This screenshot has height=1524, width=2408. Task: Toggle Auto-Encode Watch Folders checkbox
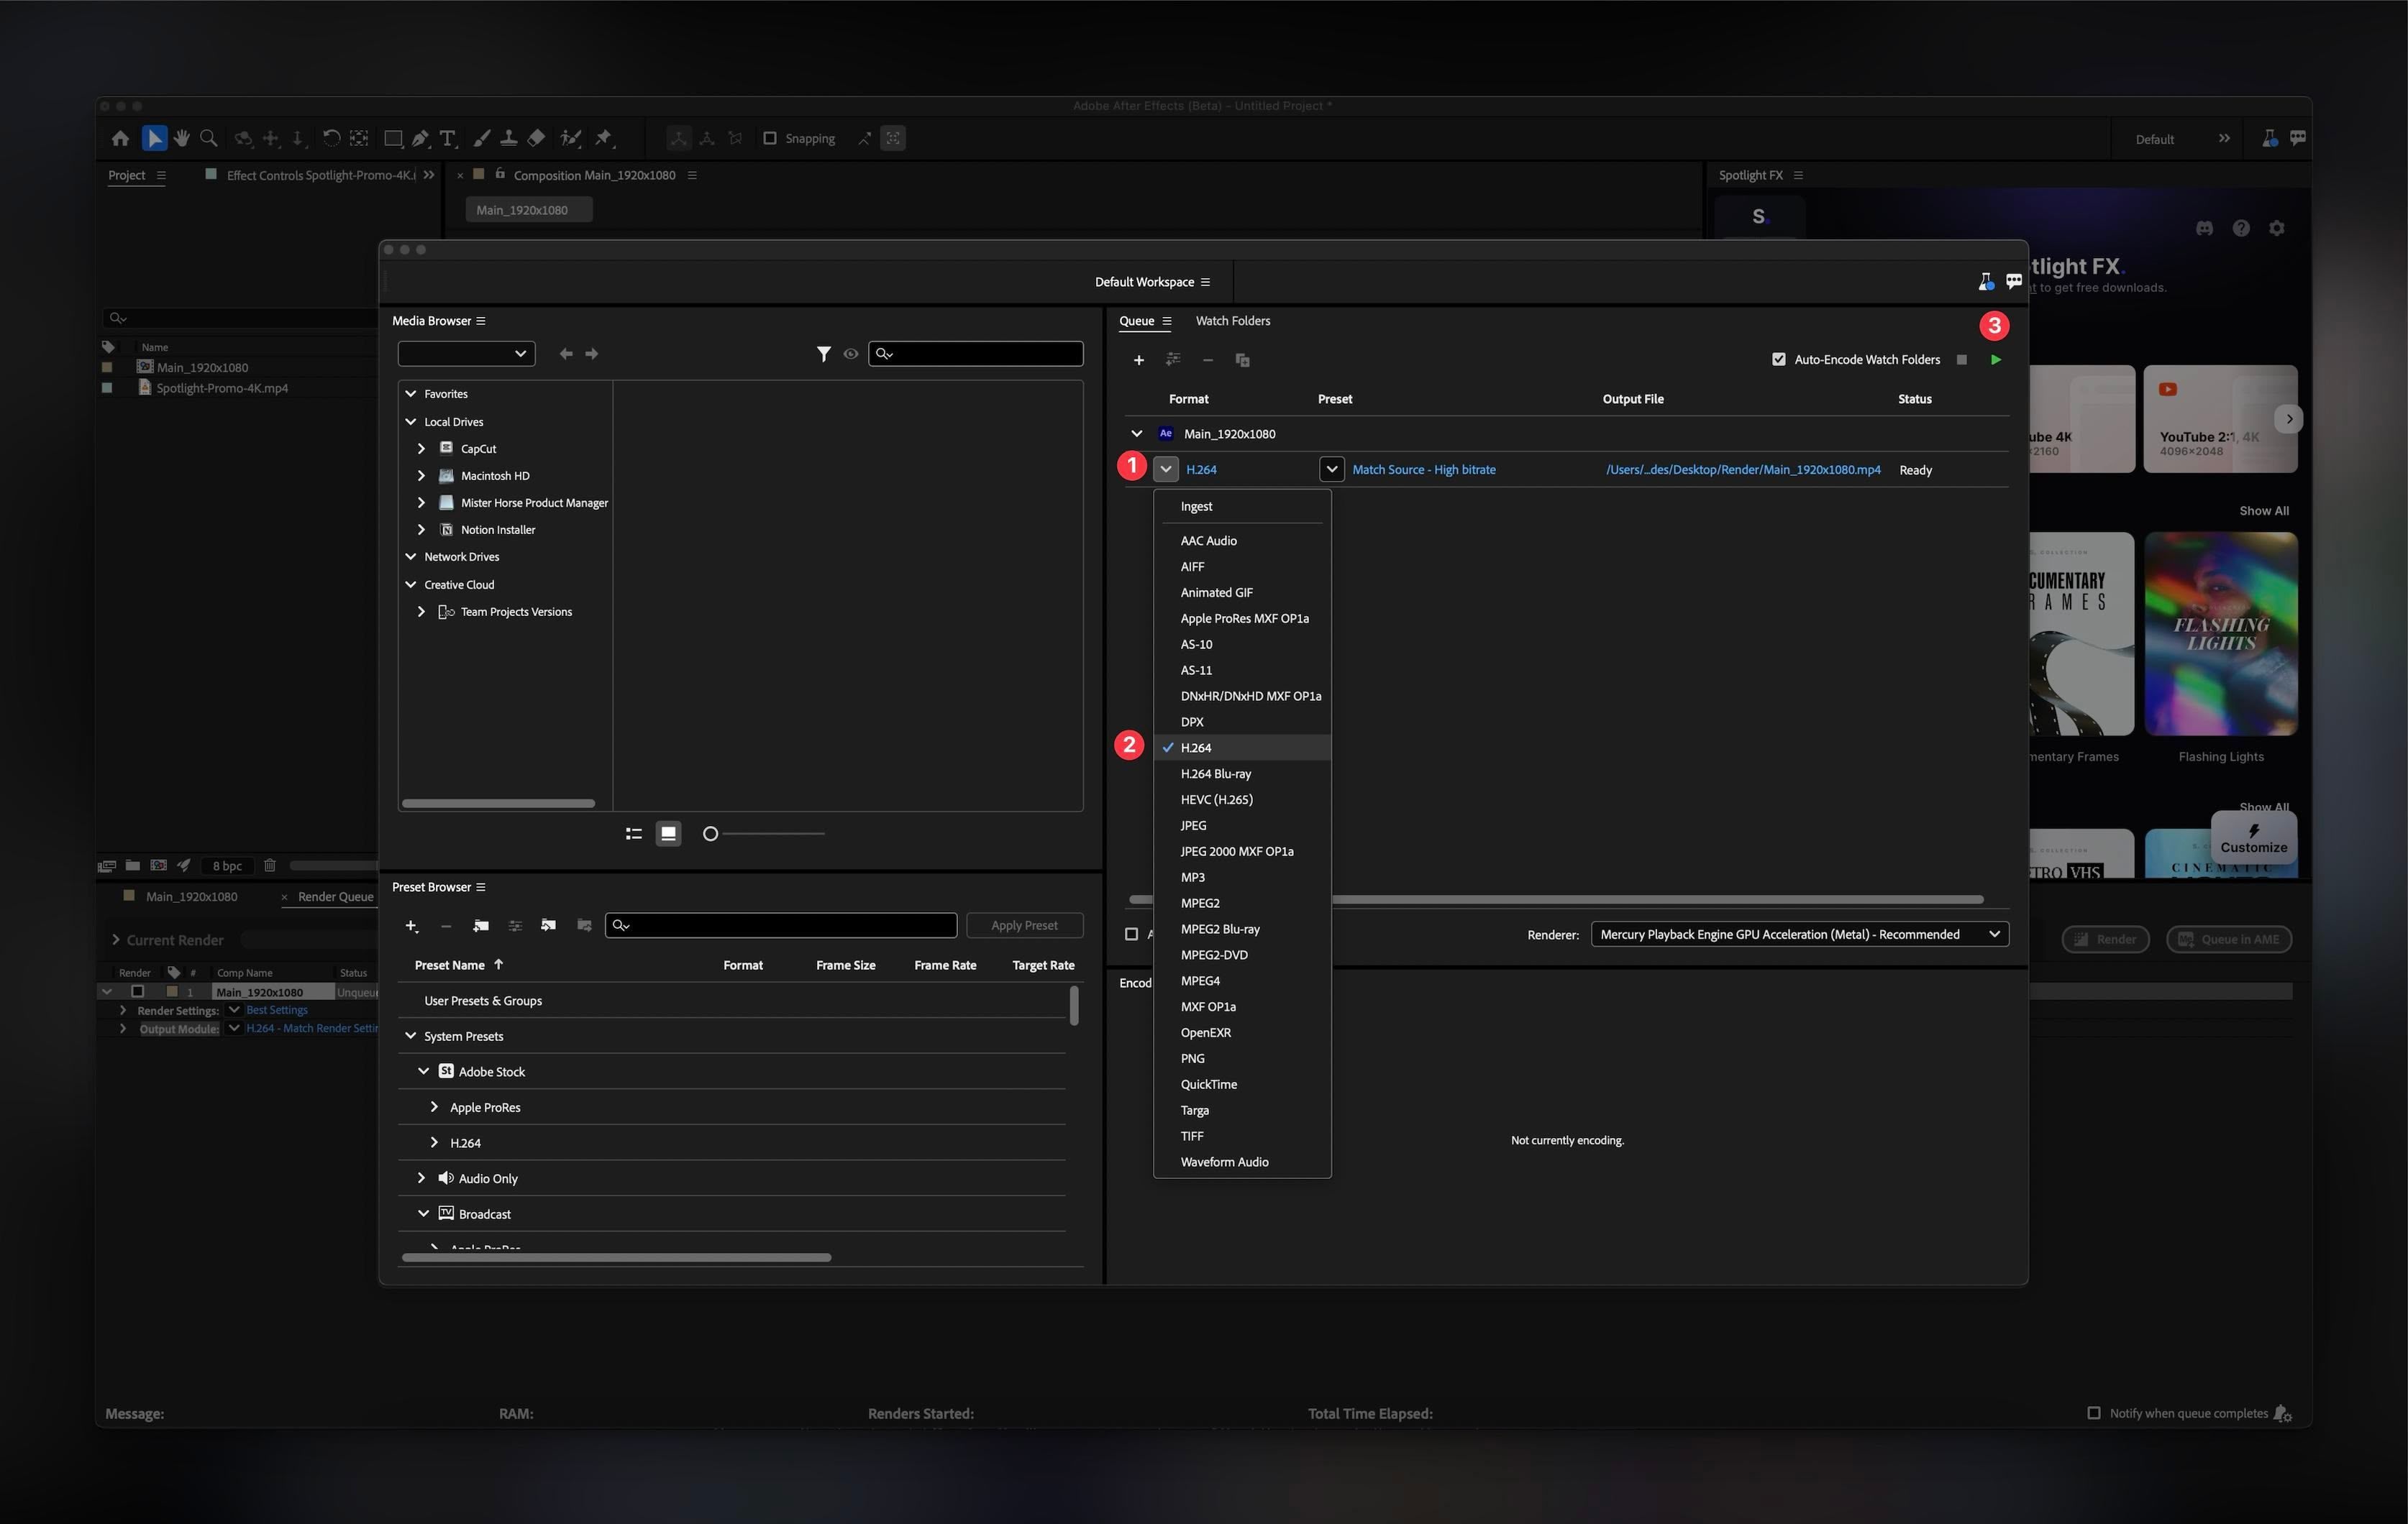[x=1778, y=359]
